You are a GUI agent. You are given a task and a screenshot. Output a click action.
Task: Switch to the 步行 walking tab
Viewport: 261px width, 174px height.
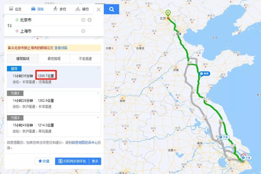coord(60,9)
